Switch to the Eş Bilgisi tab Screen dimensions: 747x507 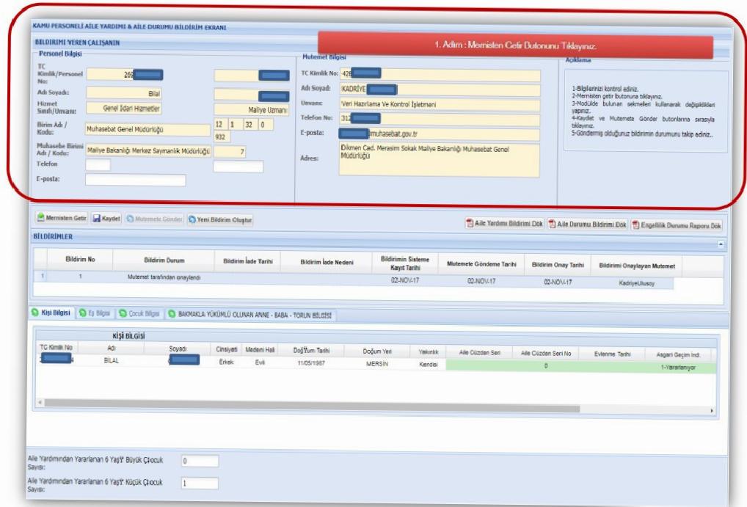(x=97, y=313)
